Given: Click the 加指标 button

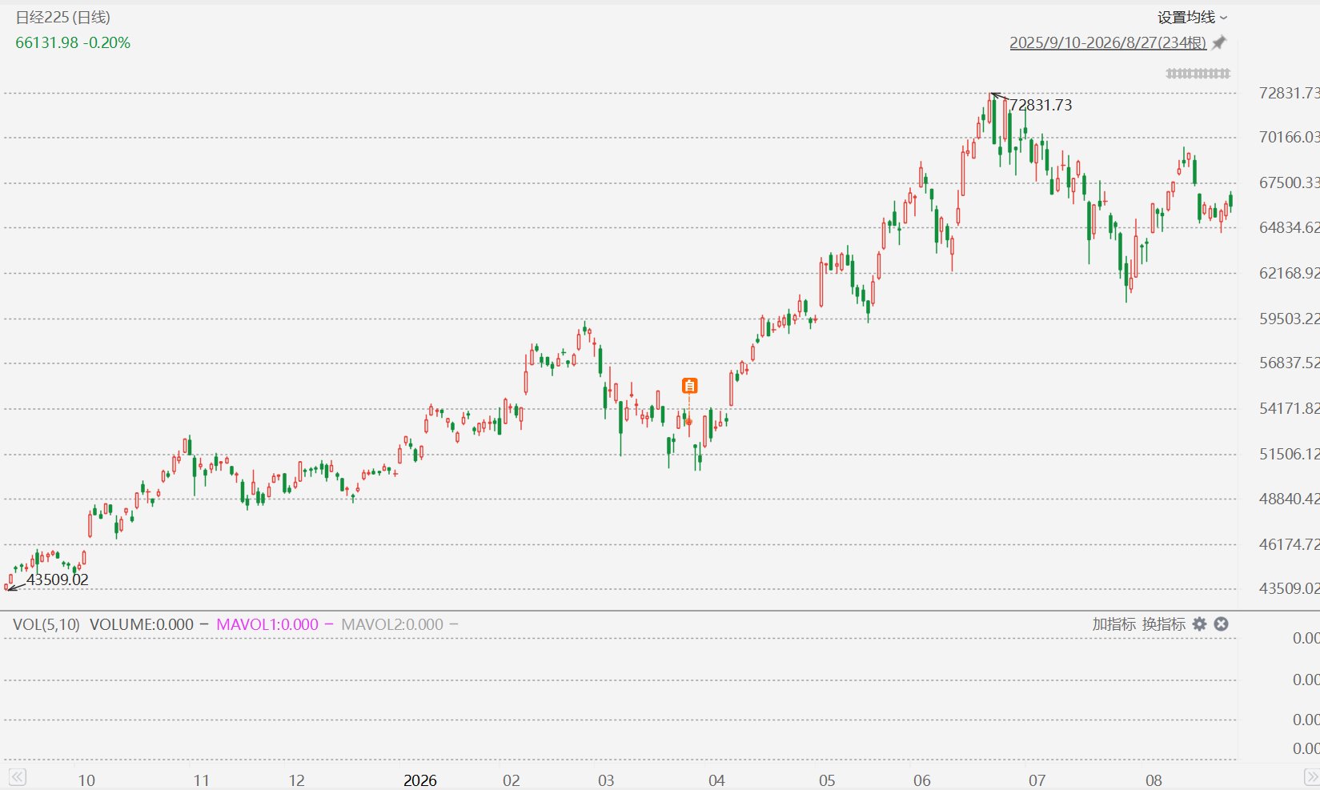Looking at the screenshot, I should pyautogui.click(x=1113, y=624).
